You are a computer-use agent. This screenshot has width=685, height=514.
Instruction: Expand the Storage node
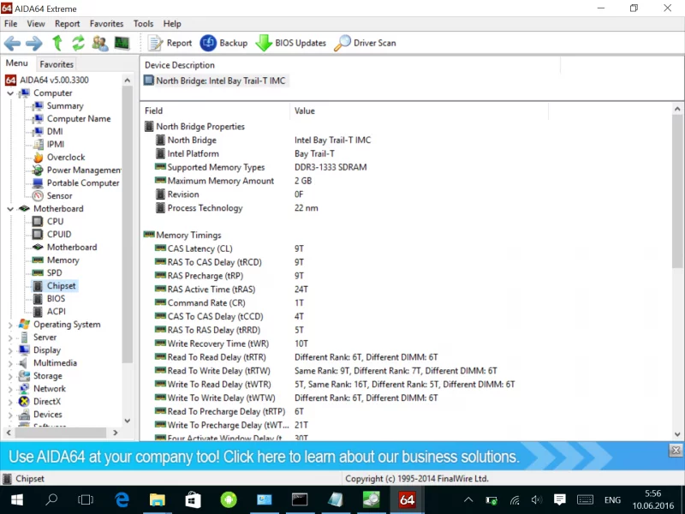pos(10,376)
